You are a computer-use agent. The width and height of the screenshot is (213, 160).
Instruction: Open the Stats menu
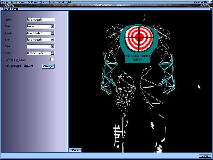pyautogui.click(x=43, y=2)
